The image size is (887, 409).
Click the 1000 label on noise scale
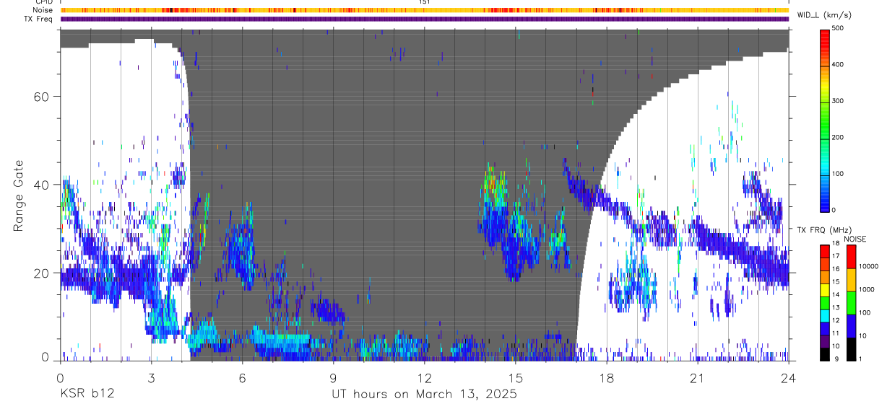tap(867, 289)
